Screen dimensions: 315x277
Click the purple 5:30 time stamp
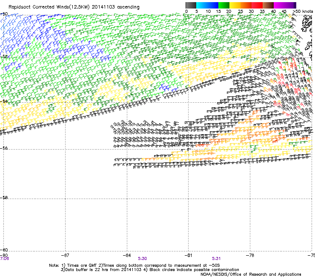click(142, 259)
